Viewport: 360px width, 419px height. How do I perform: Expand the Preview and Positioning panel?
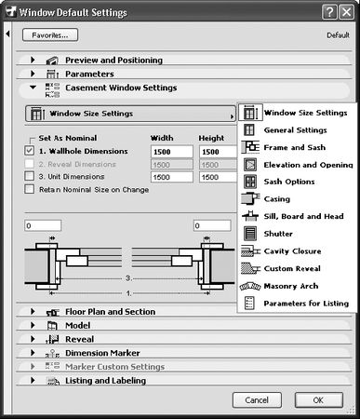point(33,60)
